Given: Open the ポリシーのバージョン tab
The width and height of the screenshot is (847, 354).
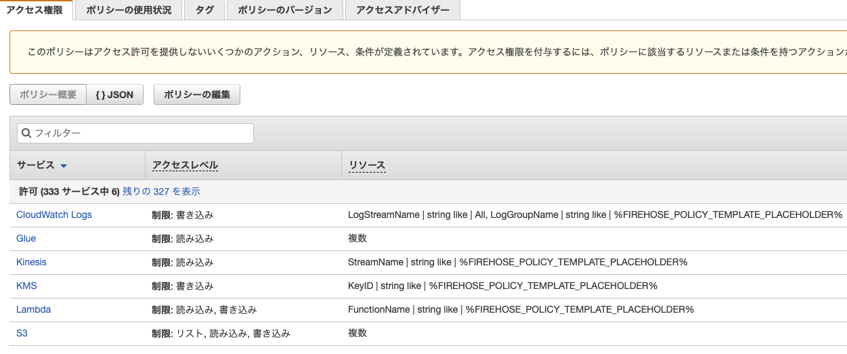Looking at the screenshot, I should 285,10.
